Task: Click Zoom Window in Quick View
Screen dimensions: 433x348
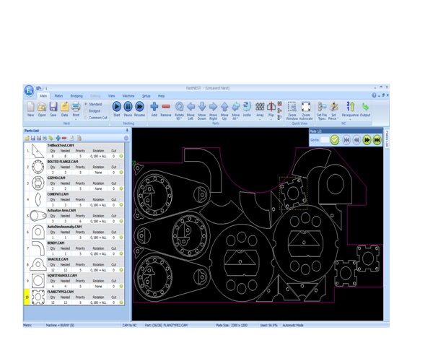Action: pos(292,108)
